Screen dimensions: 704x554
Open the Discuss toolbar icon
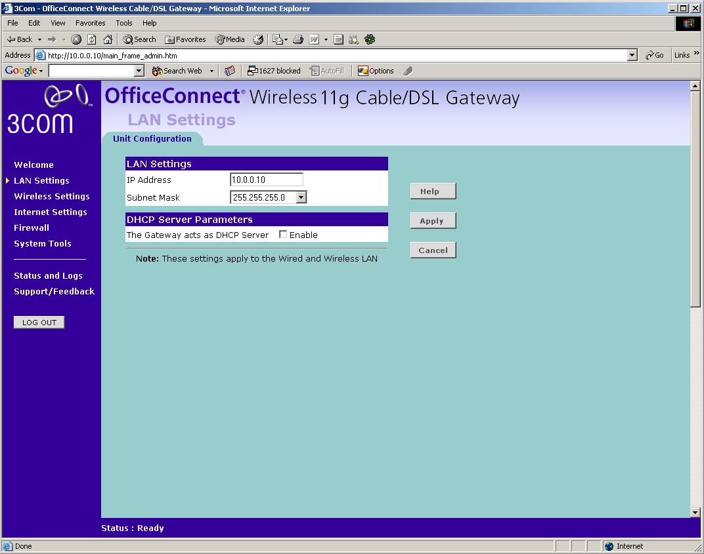(x=338, y=39)
